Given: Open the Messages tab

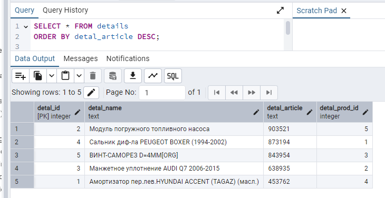Looking at the screenshot, I should point(81,58).
